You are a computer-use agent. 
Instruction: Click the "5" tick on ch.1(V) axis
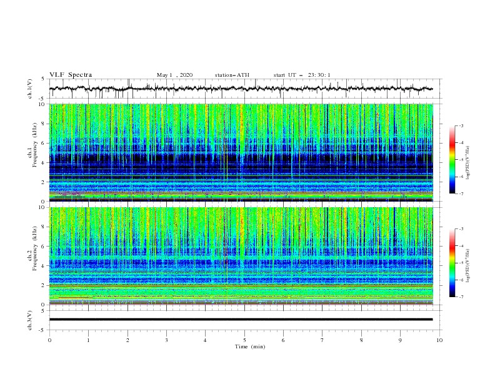pyautogui.click(x=43, y=79)
